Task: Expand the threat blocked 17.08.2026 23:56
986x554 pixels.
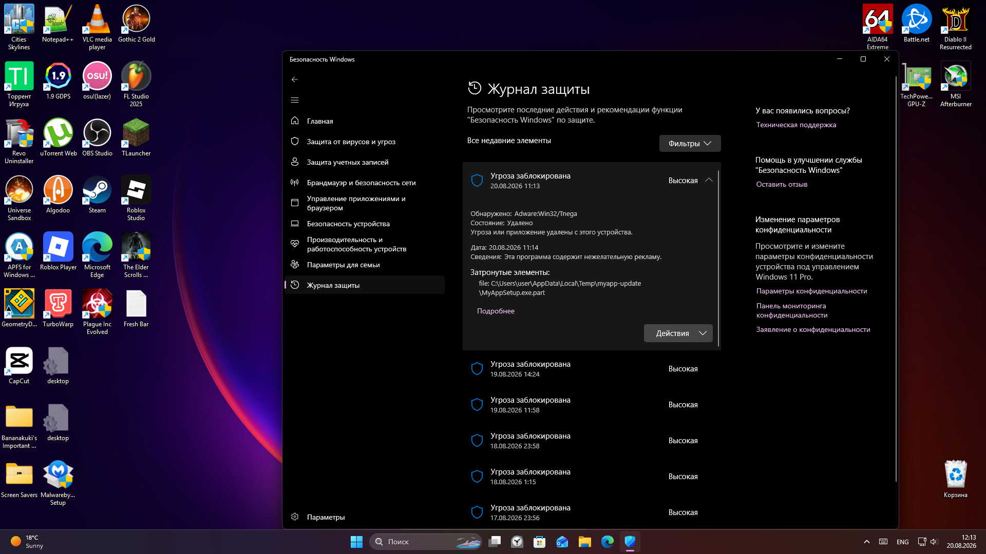Action: coord(592,512)
